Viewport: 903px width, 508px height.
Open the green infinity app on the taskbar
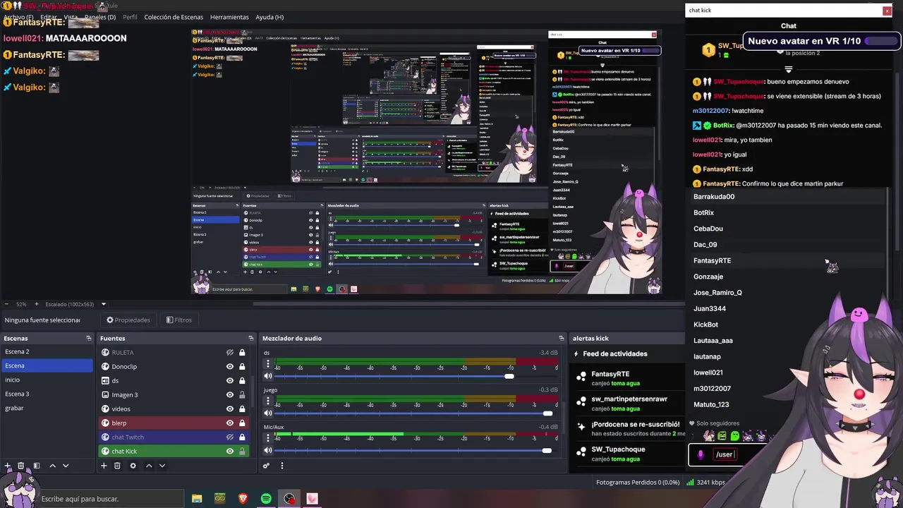pos(220,499)
